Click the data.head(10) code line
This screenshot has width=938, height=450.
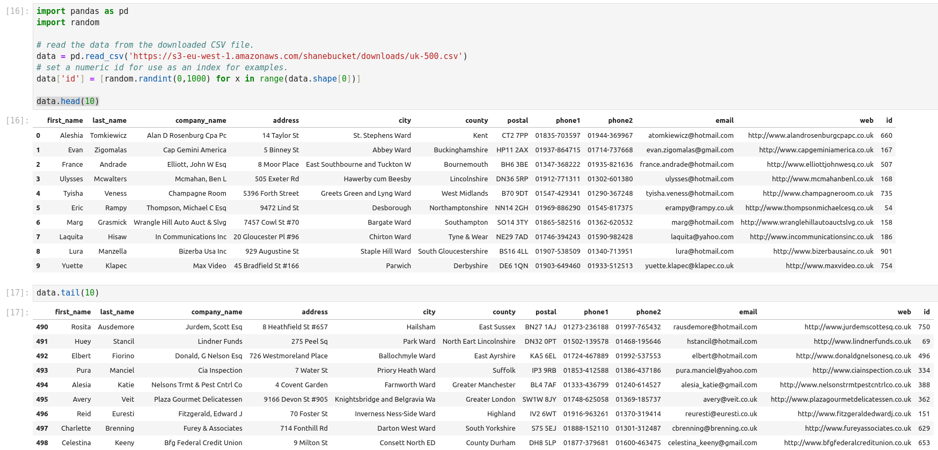pyautogui.click(x=68, y=101)
